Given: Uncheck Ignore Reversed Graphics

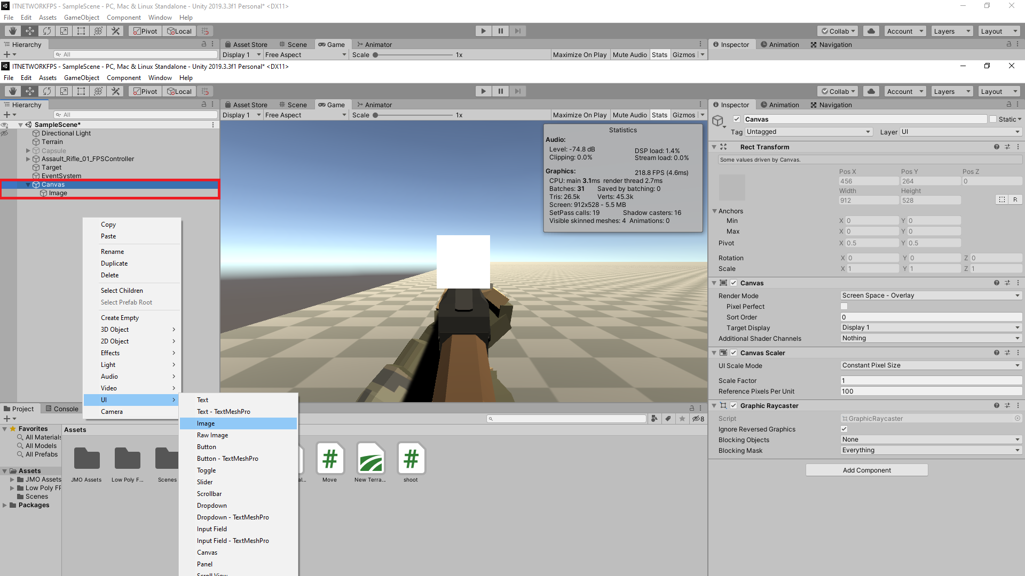Looking at the screenshot, I should [844, 429].
